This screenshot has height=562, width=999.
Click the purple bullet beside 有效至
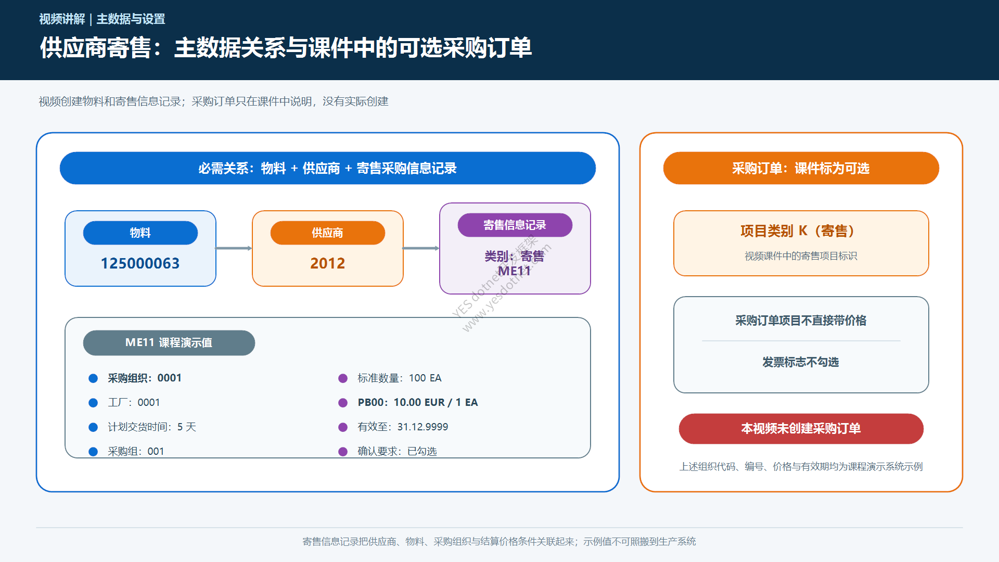343,427
